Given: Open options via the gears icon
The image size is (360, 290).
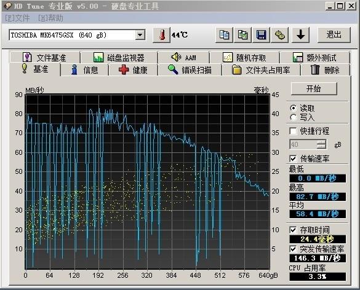Looking at the screenshot, I should (x=279, y=35).
